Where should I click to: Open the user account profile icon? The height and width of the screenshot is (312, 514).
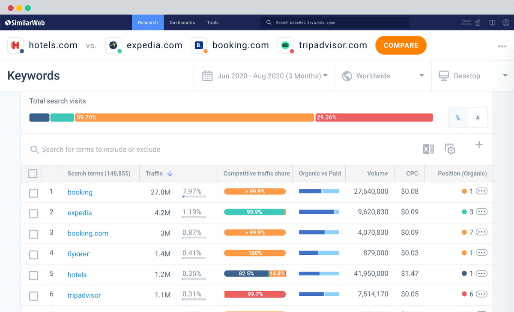point(506,23)
